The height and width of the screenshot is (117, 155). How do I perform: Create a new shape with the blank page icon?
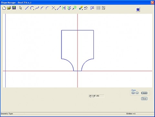click(4, 8)
